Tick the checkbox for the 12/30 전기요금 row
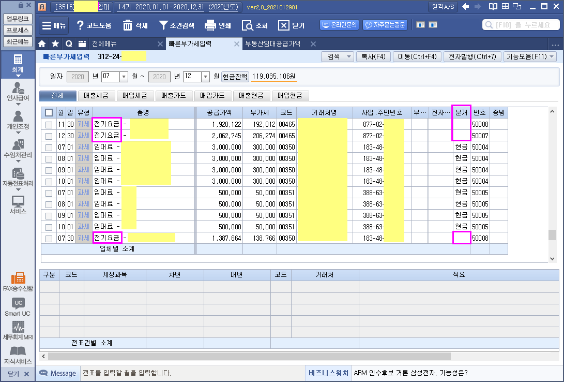Viewport: 564px width, 382px height. click(x=49, y=136)
